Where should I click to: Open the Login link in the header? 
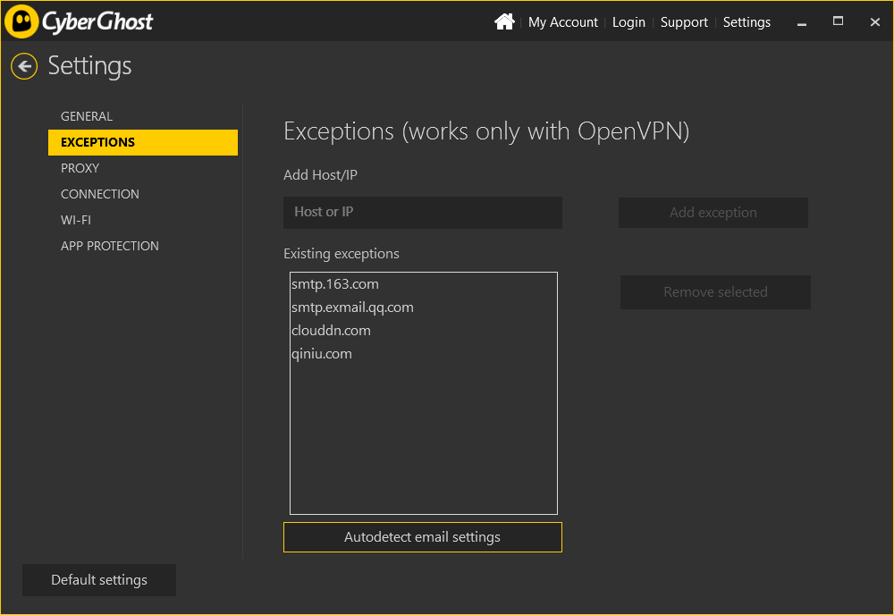point(628,22)
